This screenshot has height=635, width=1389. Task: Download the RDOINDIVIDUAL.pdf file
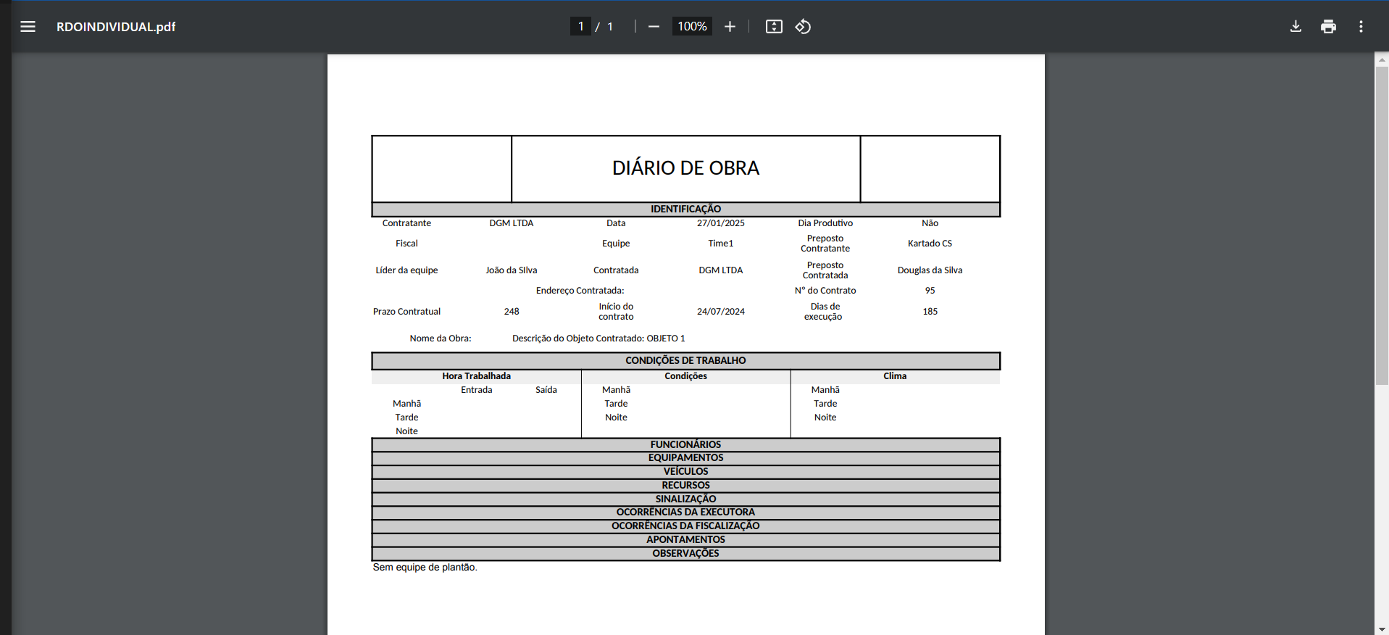[x=1296, y=27]
